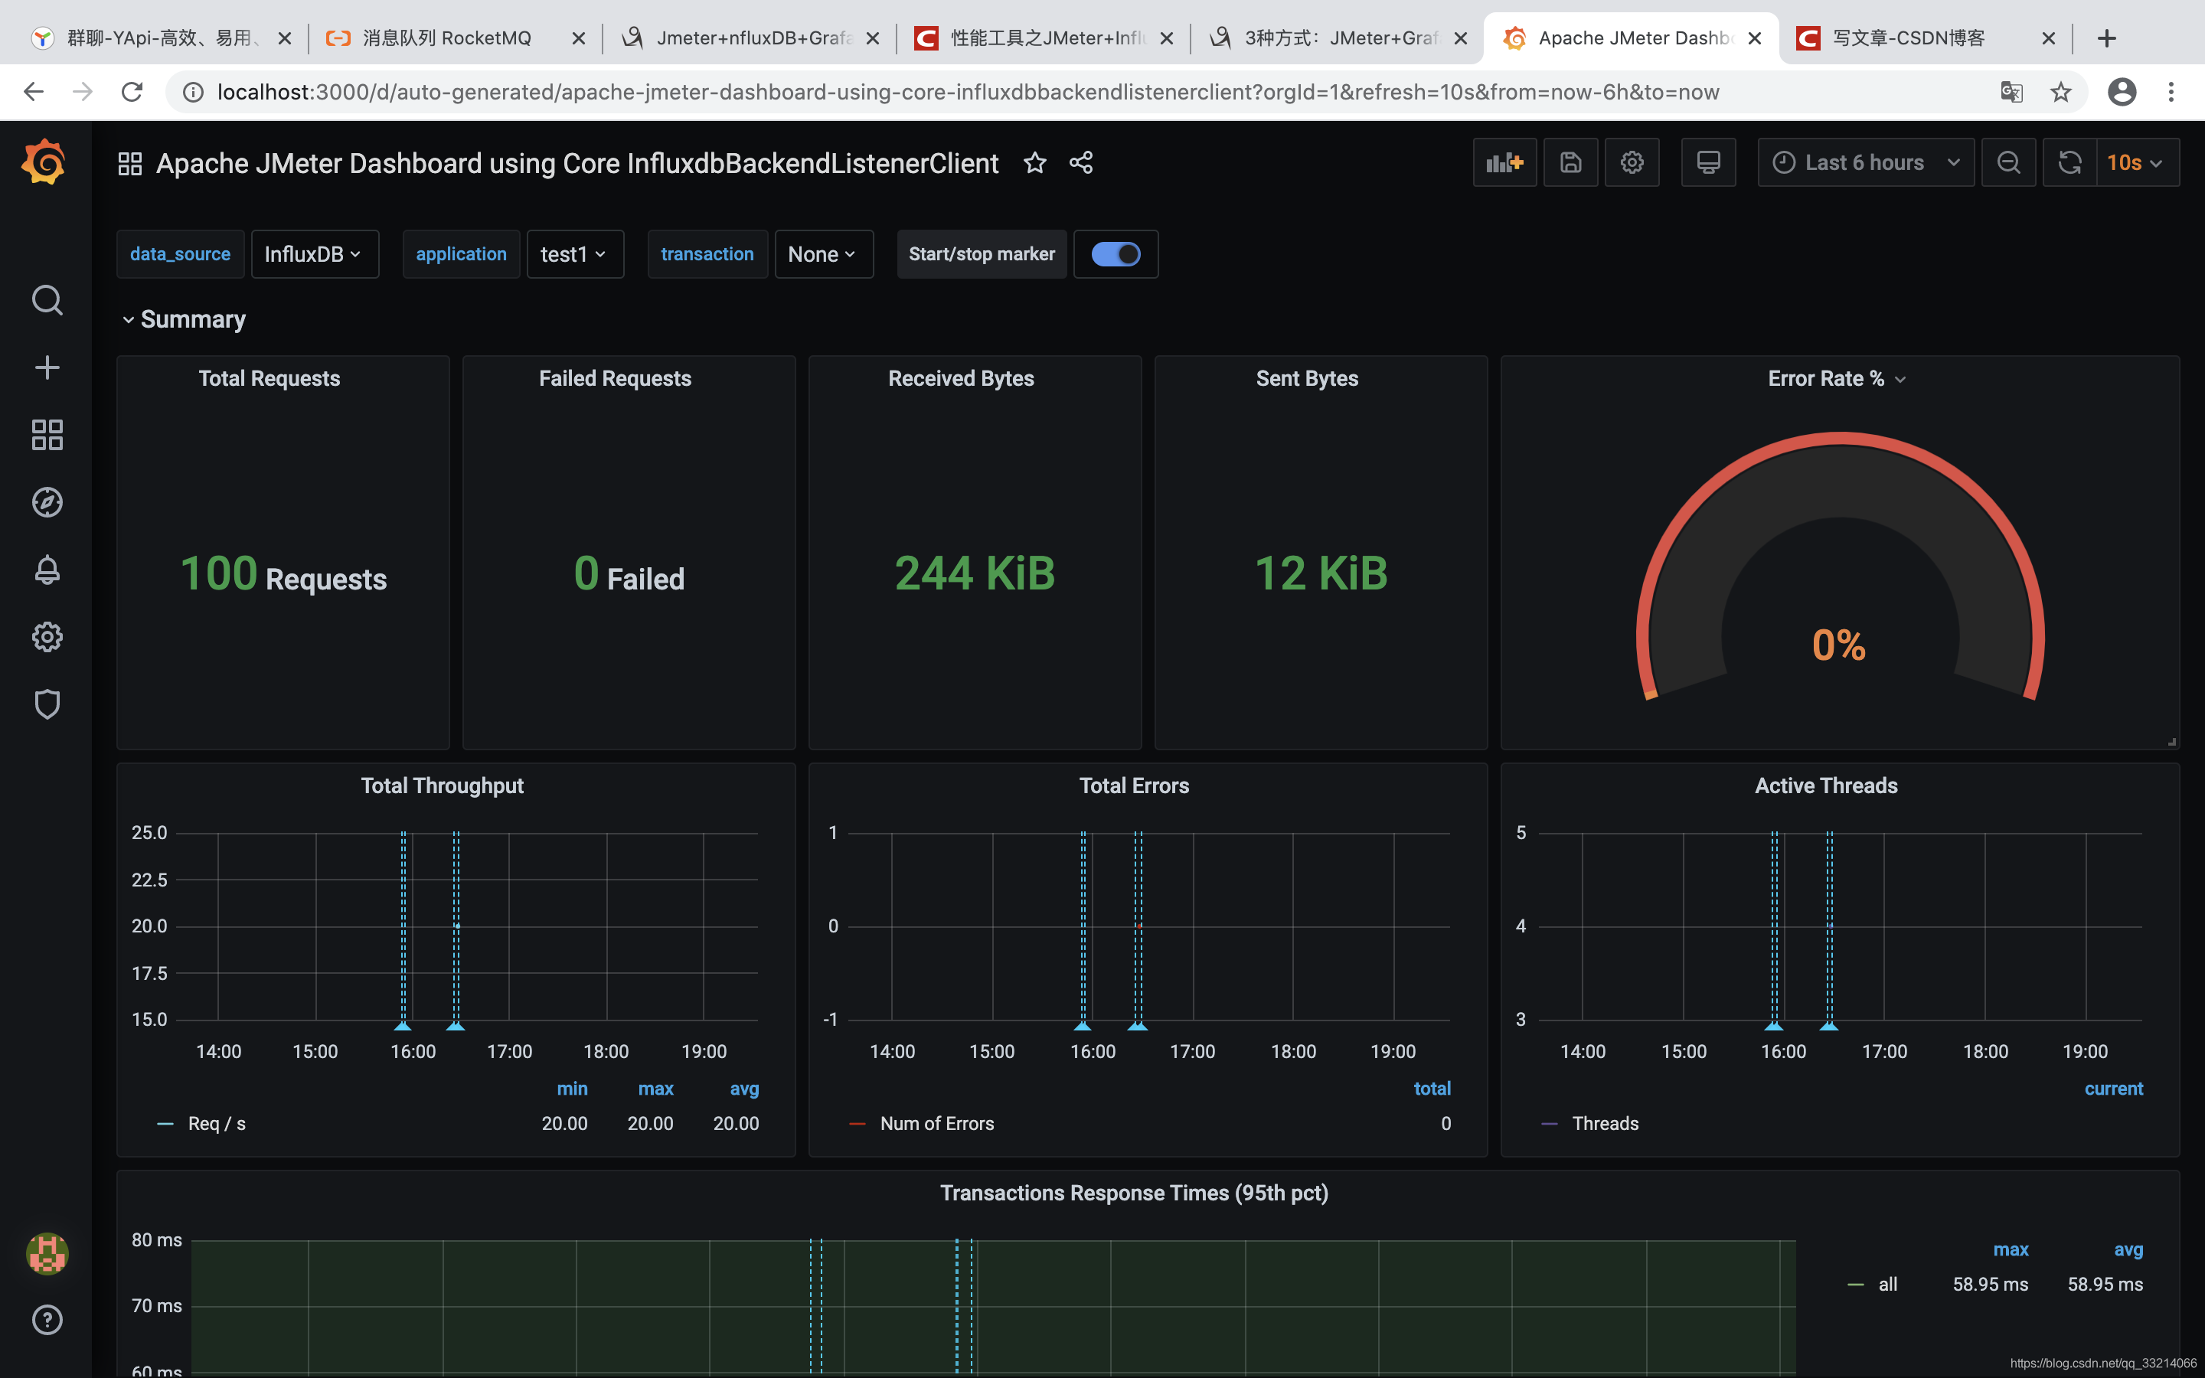The width and height of the screenshot is (2205, 1378).
Task: Click the Add panel icon
Action: click(1504, 162)
